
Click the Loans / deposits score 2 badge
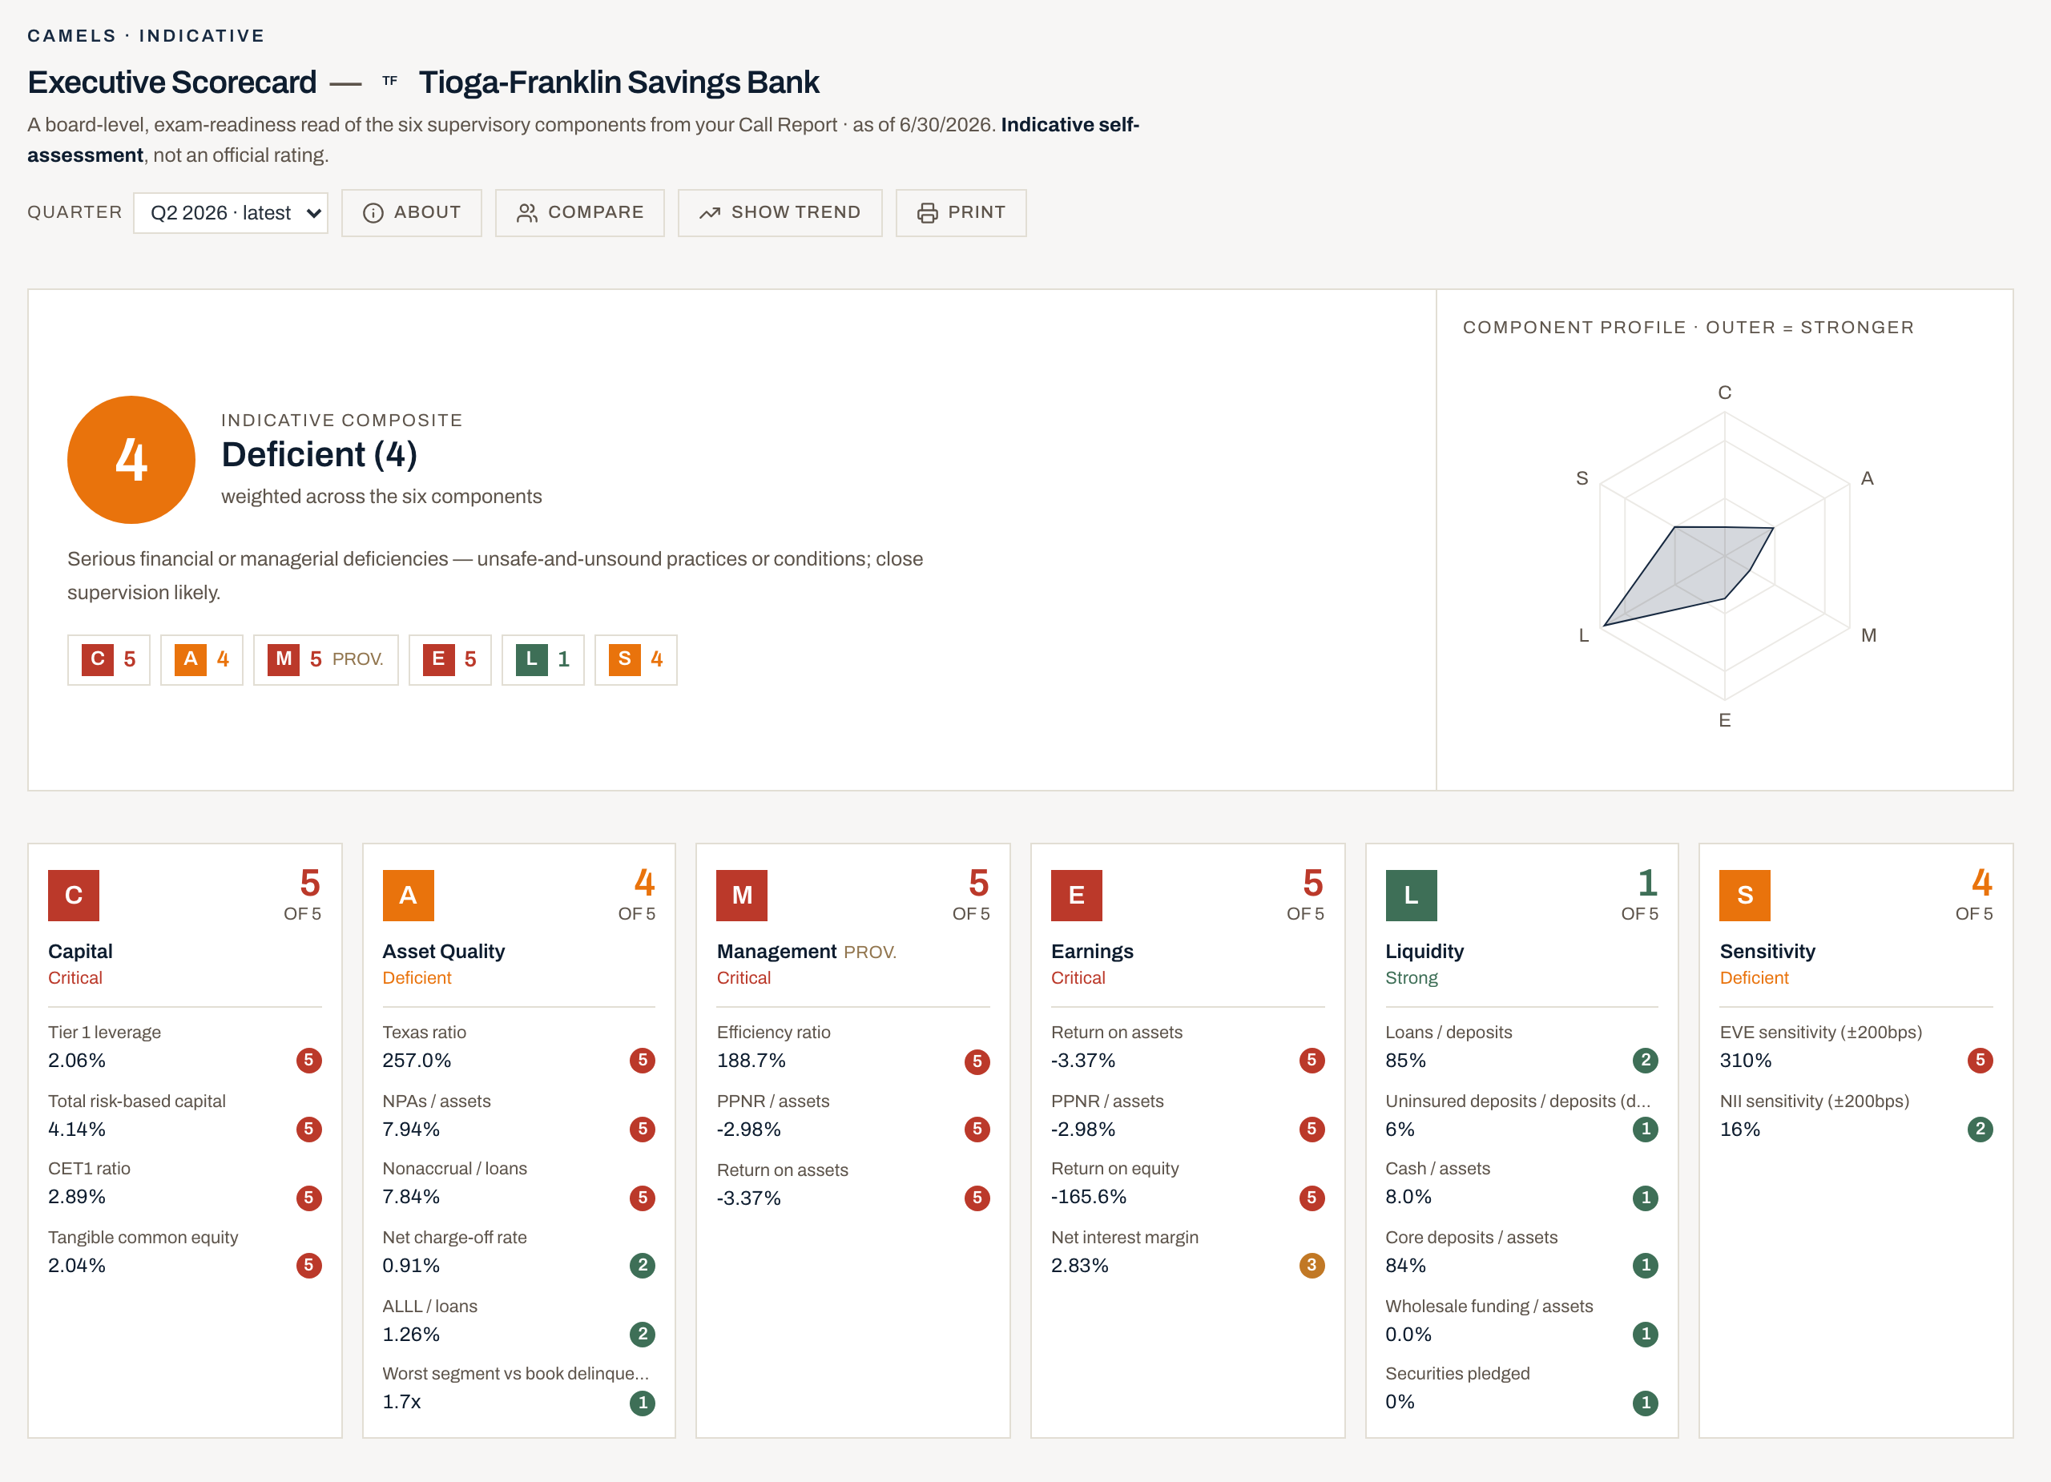[1645, 1060]
